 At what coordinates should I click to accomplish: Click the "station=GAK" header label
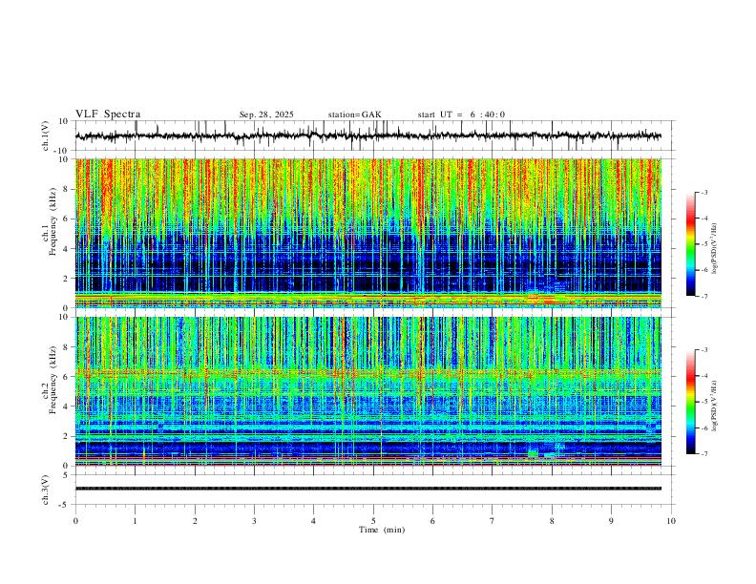pyautogui.click(x=354, y=115)
